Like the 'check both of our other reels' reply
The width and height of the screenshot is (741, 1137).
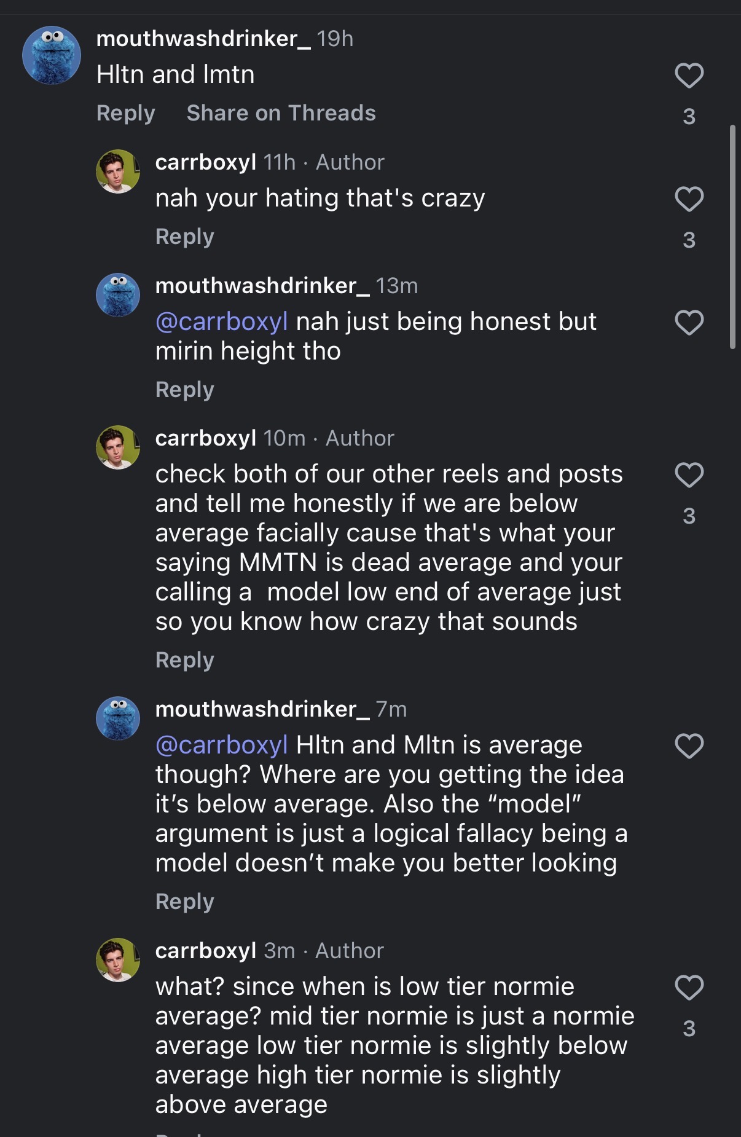(x=689, y=475)
